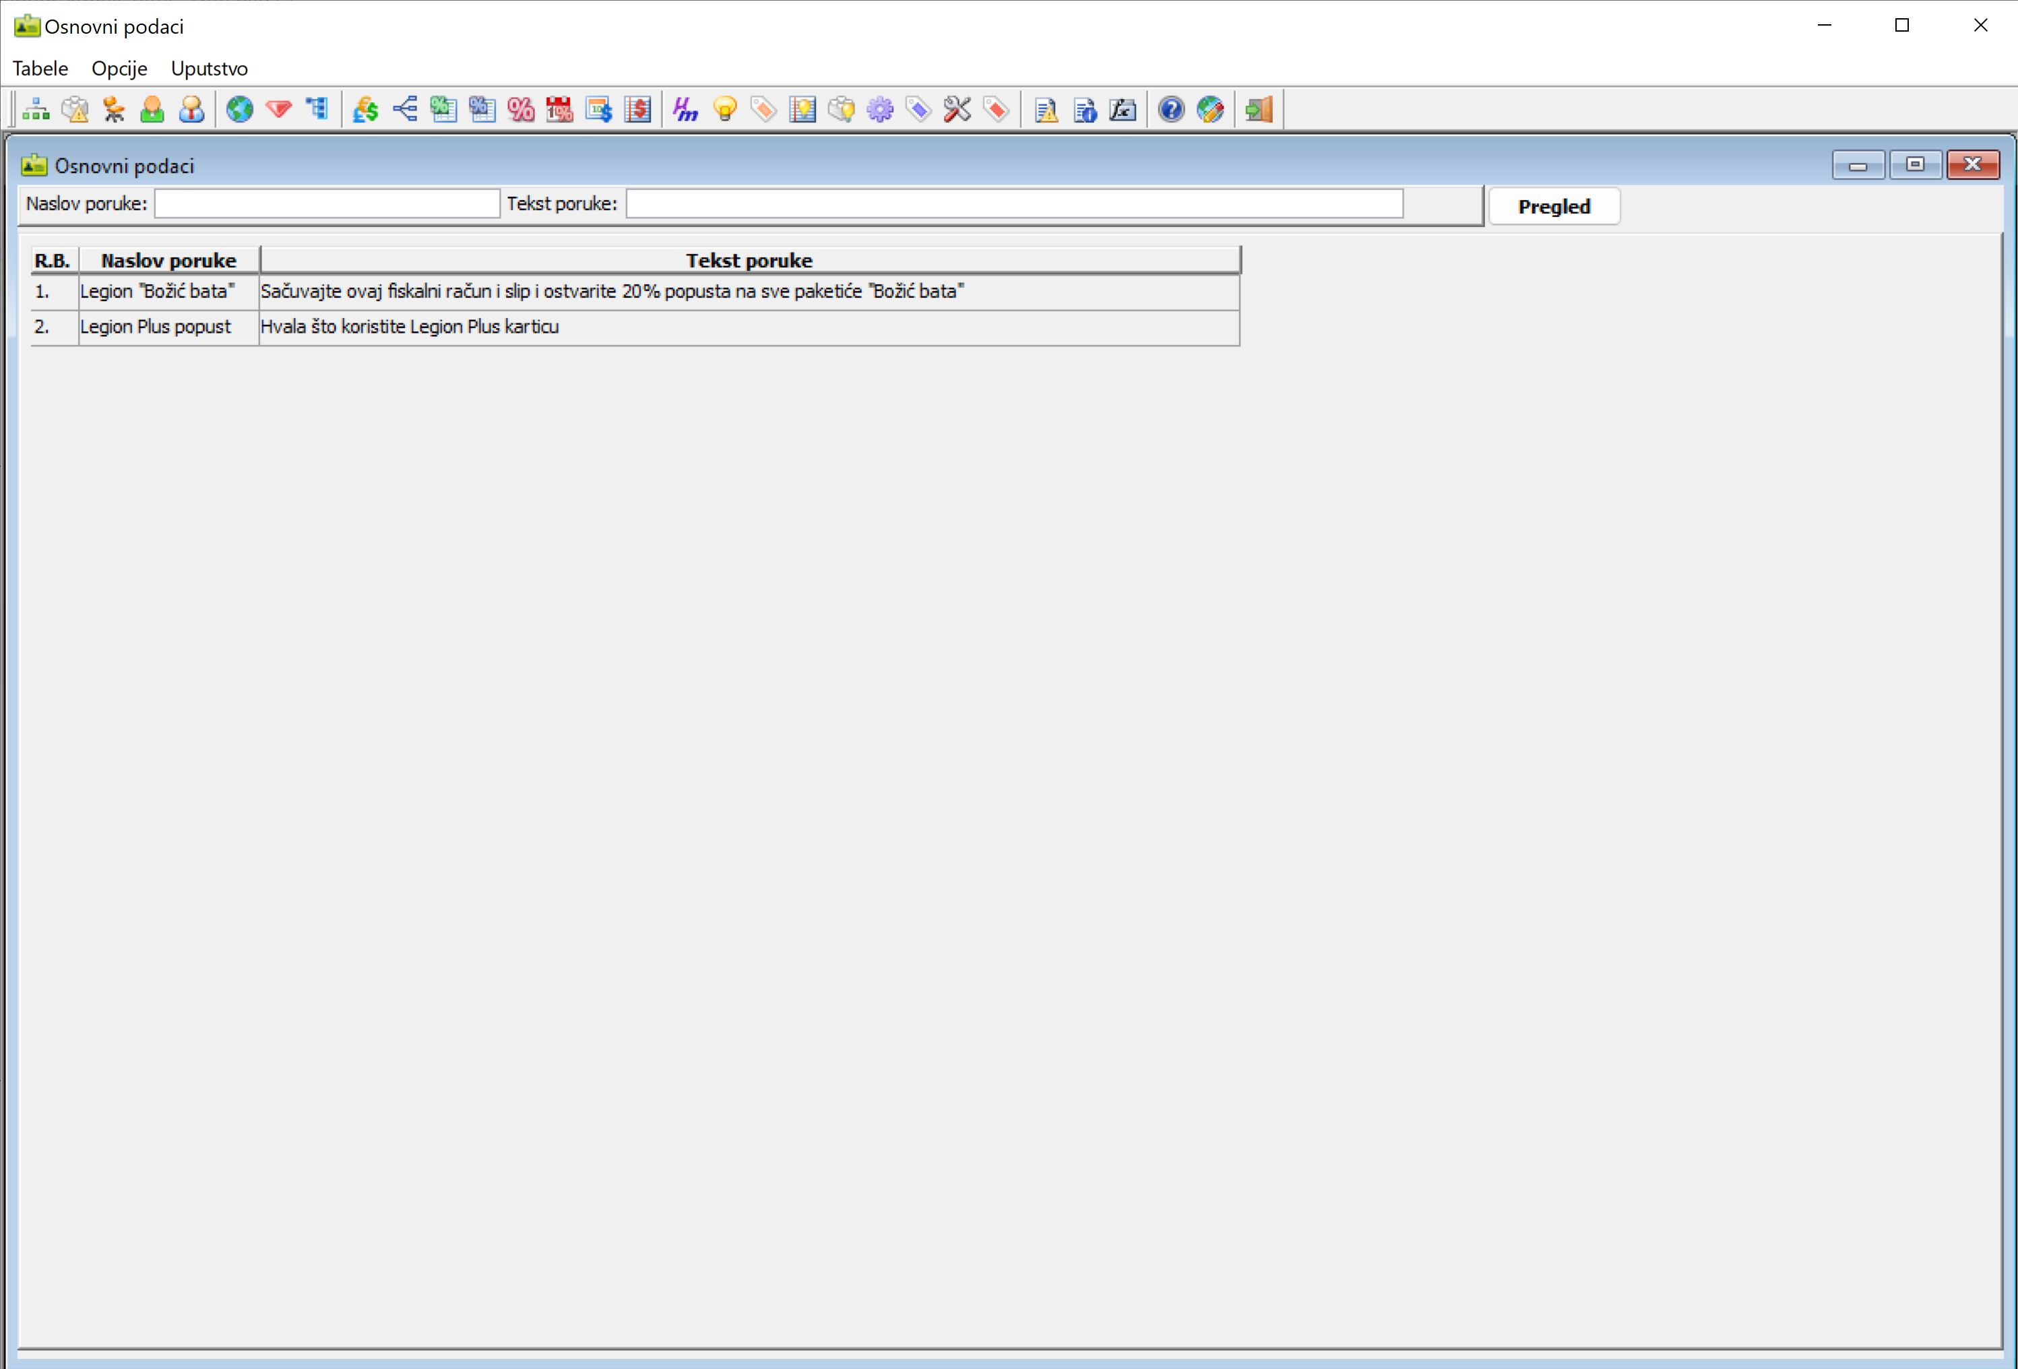
Task: Minimize the inner Osnovni podaci window
Action: pos(1858,165)
